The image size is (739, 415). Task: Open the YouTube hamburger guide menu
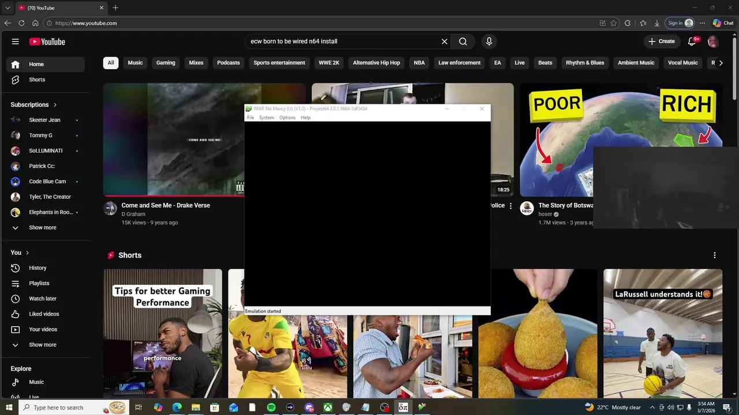tap(16, 41)
